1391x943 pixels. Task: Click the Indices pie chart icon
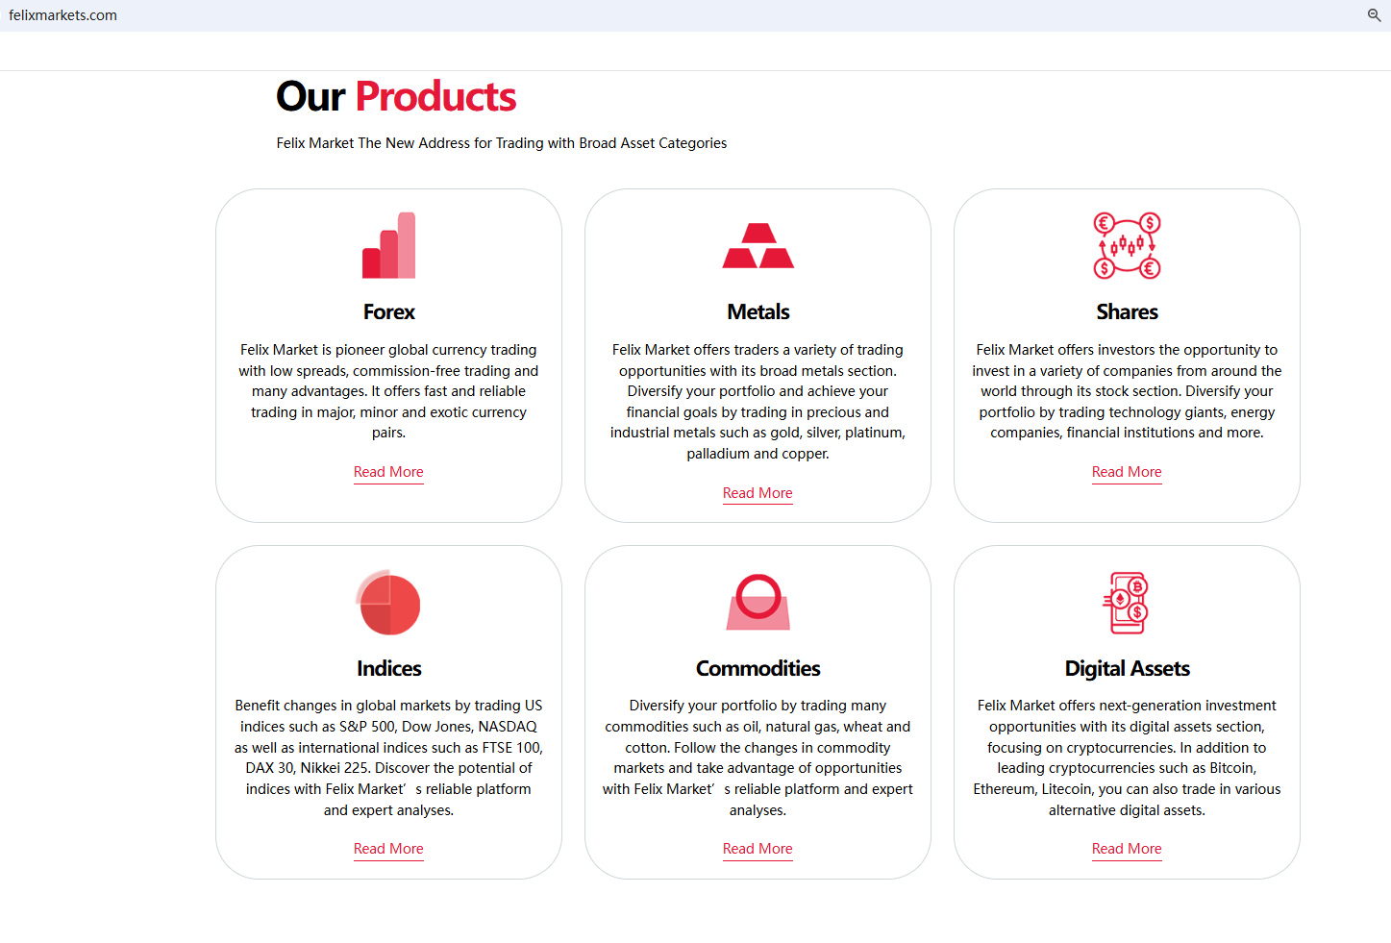388,603
